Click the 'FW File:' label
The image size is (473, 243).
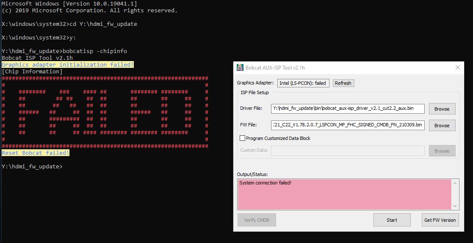click(x=248, y=125)
